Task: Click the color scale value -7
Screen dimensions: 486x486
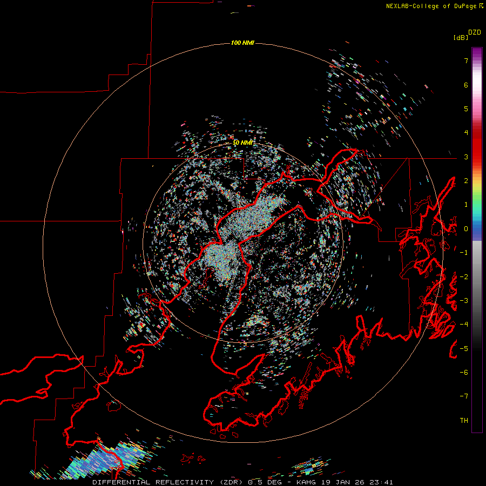Action: coord(464,396)
